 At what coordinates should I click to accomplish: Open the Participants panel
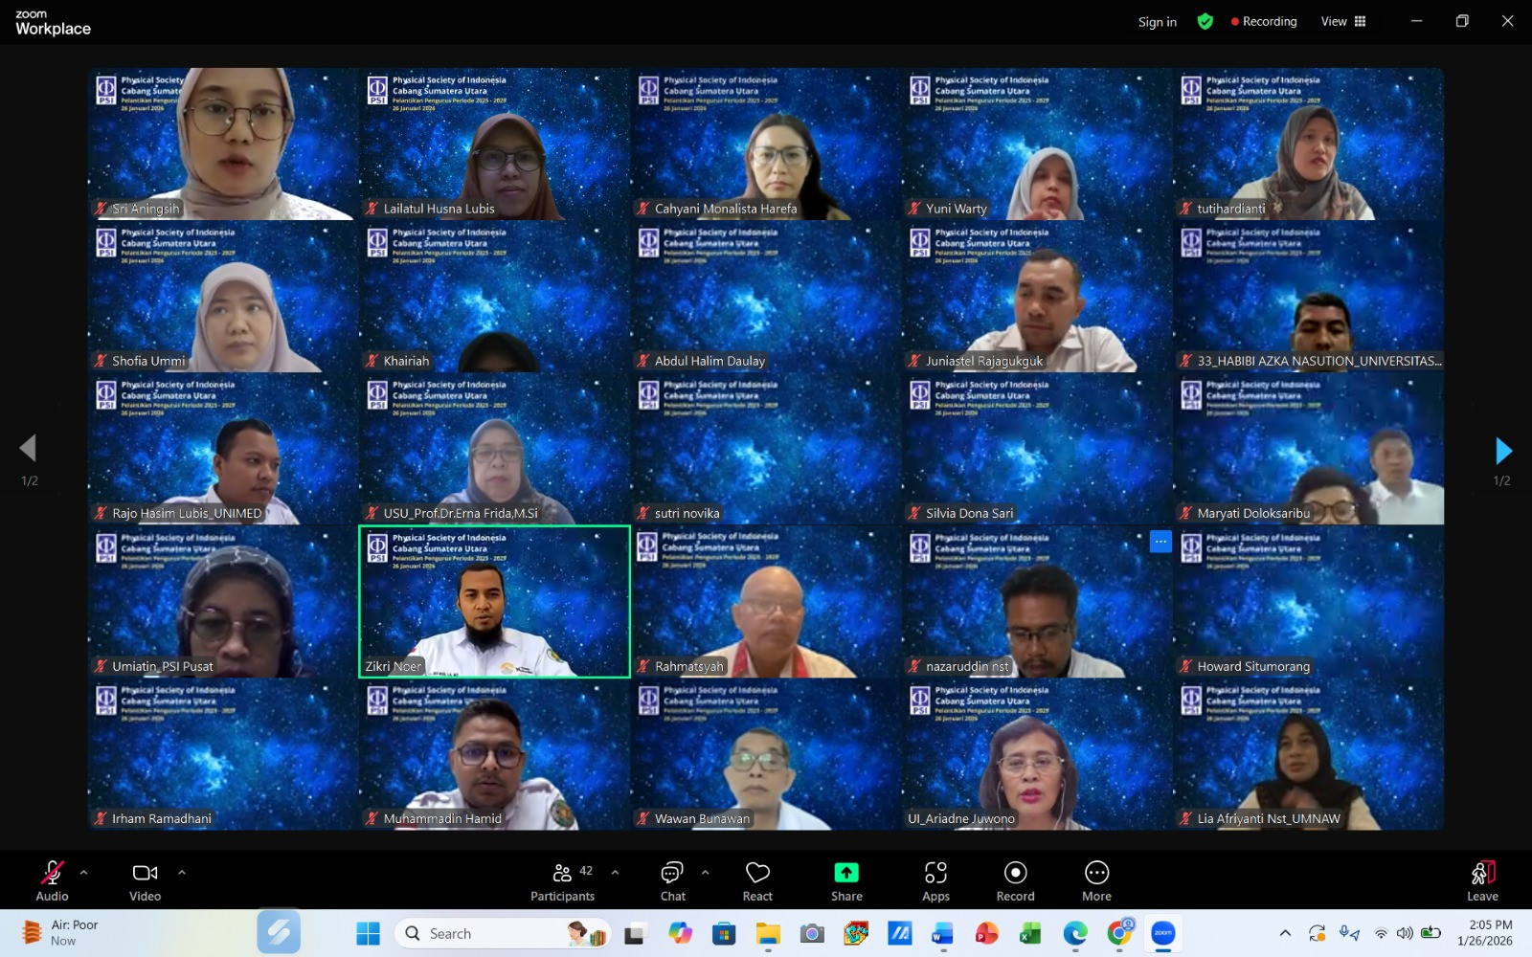tap(563, 879)
